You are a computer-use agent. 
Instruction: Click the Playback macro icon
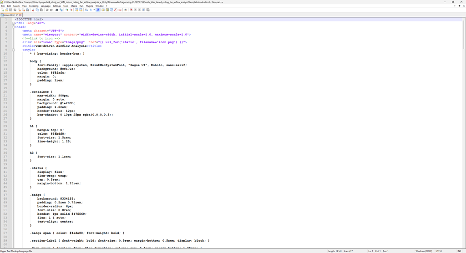click(140, 10)
